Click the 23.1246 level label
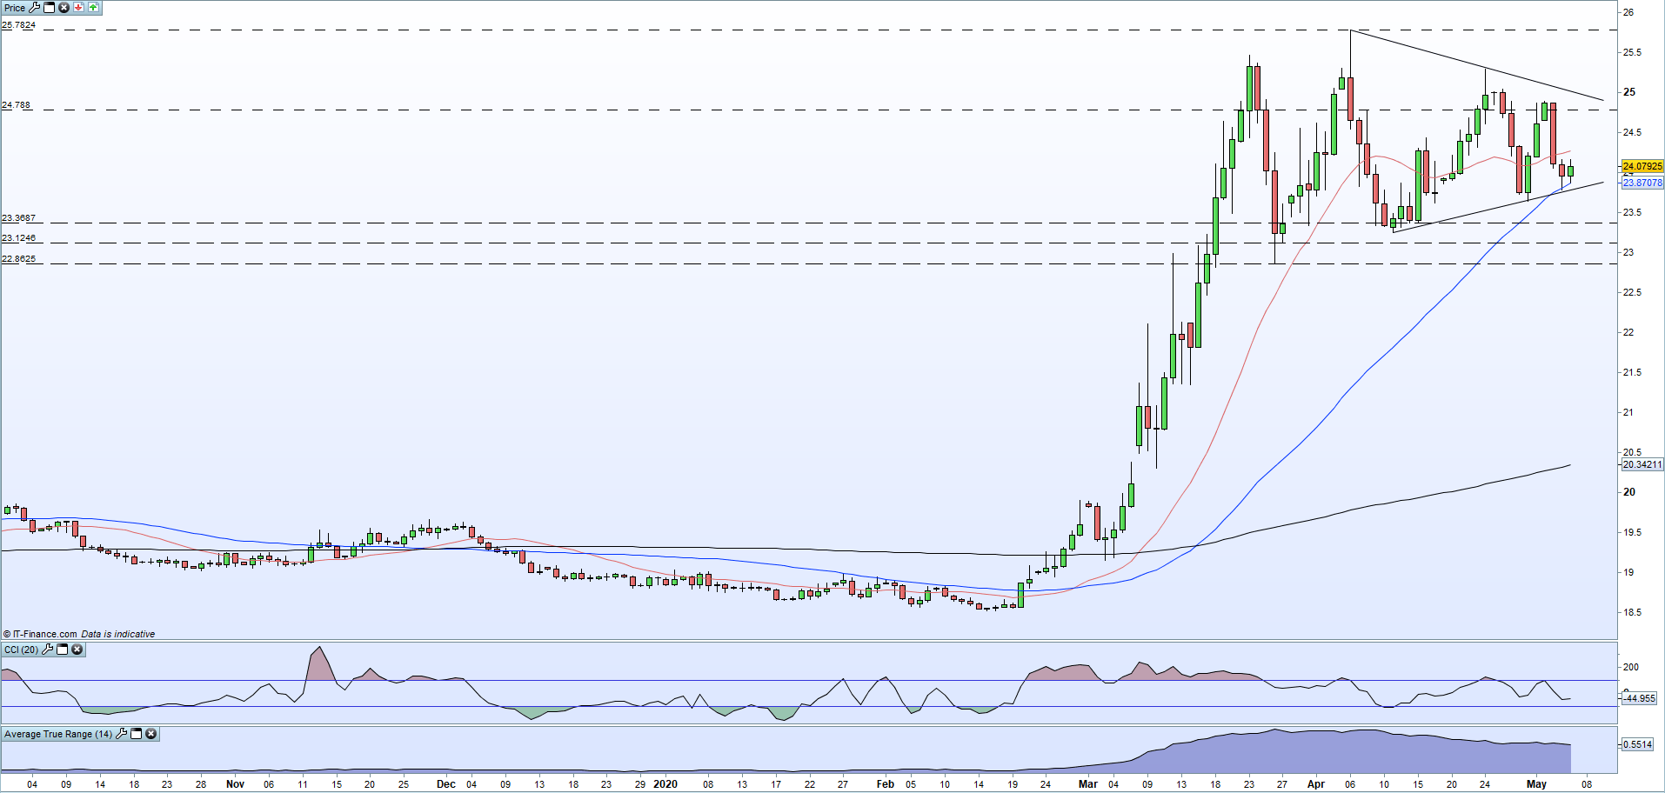 coord(19,238)
